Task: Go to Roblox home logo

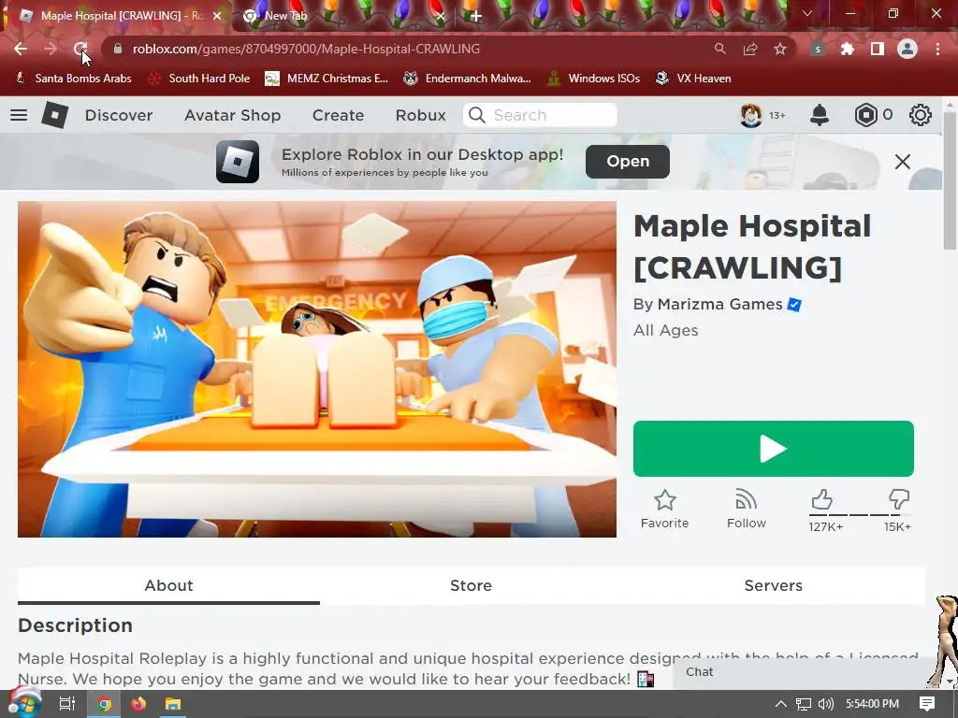Action: pos(54,115)
